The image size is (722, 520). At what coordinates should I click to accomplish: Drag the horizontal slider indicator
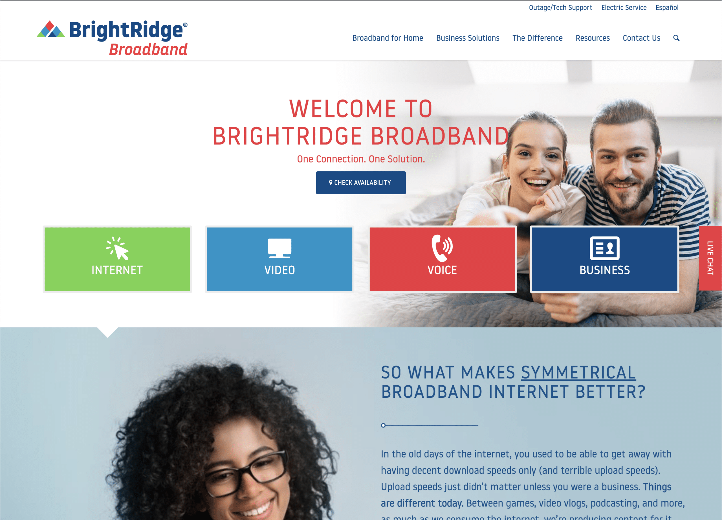coord(383,425)
